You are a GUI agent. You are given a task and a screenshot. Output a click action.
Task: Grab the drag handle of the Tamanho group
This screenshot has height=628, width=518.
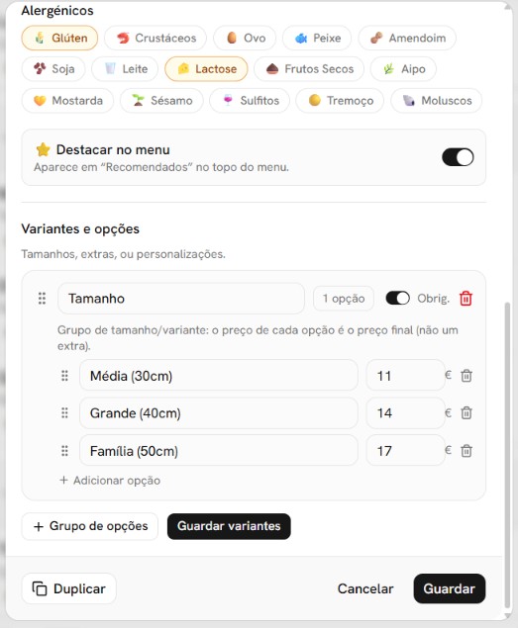[x=42, y=299]
